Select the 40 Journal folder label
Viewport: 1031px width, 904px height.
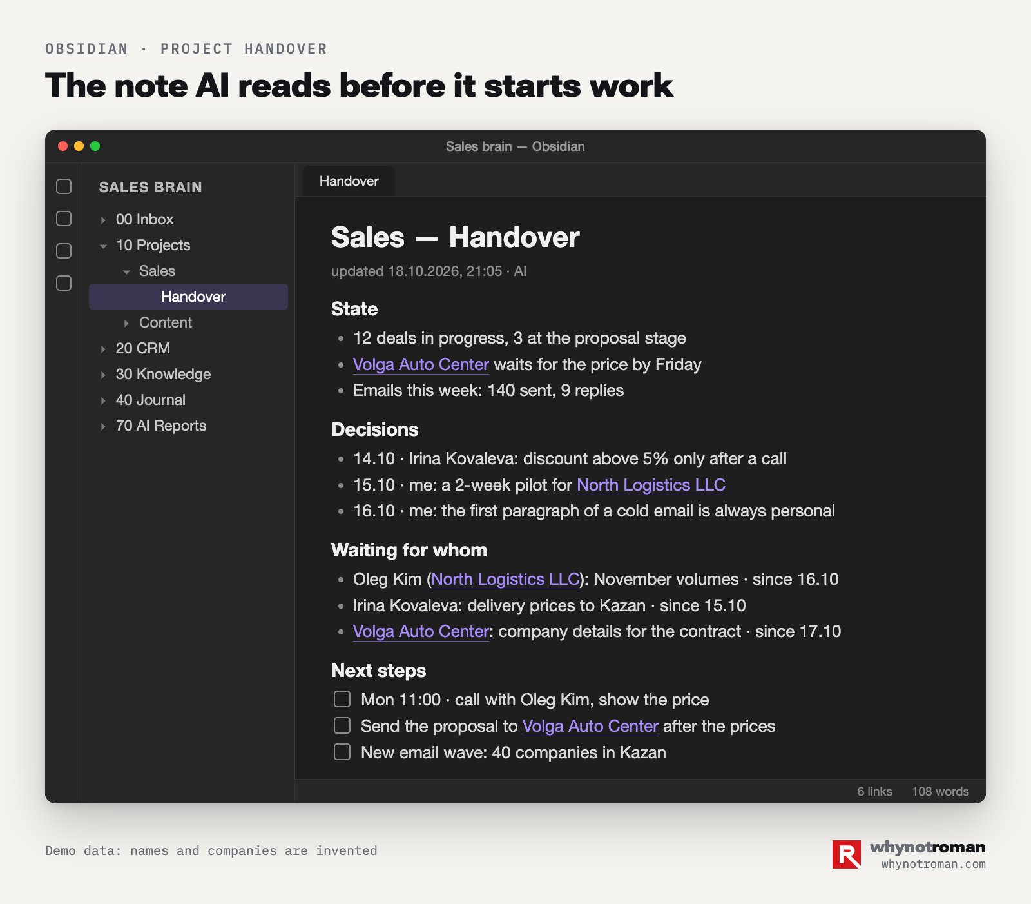151,400
